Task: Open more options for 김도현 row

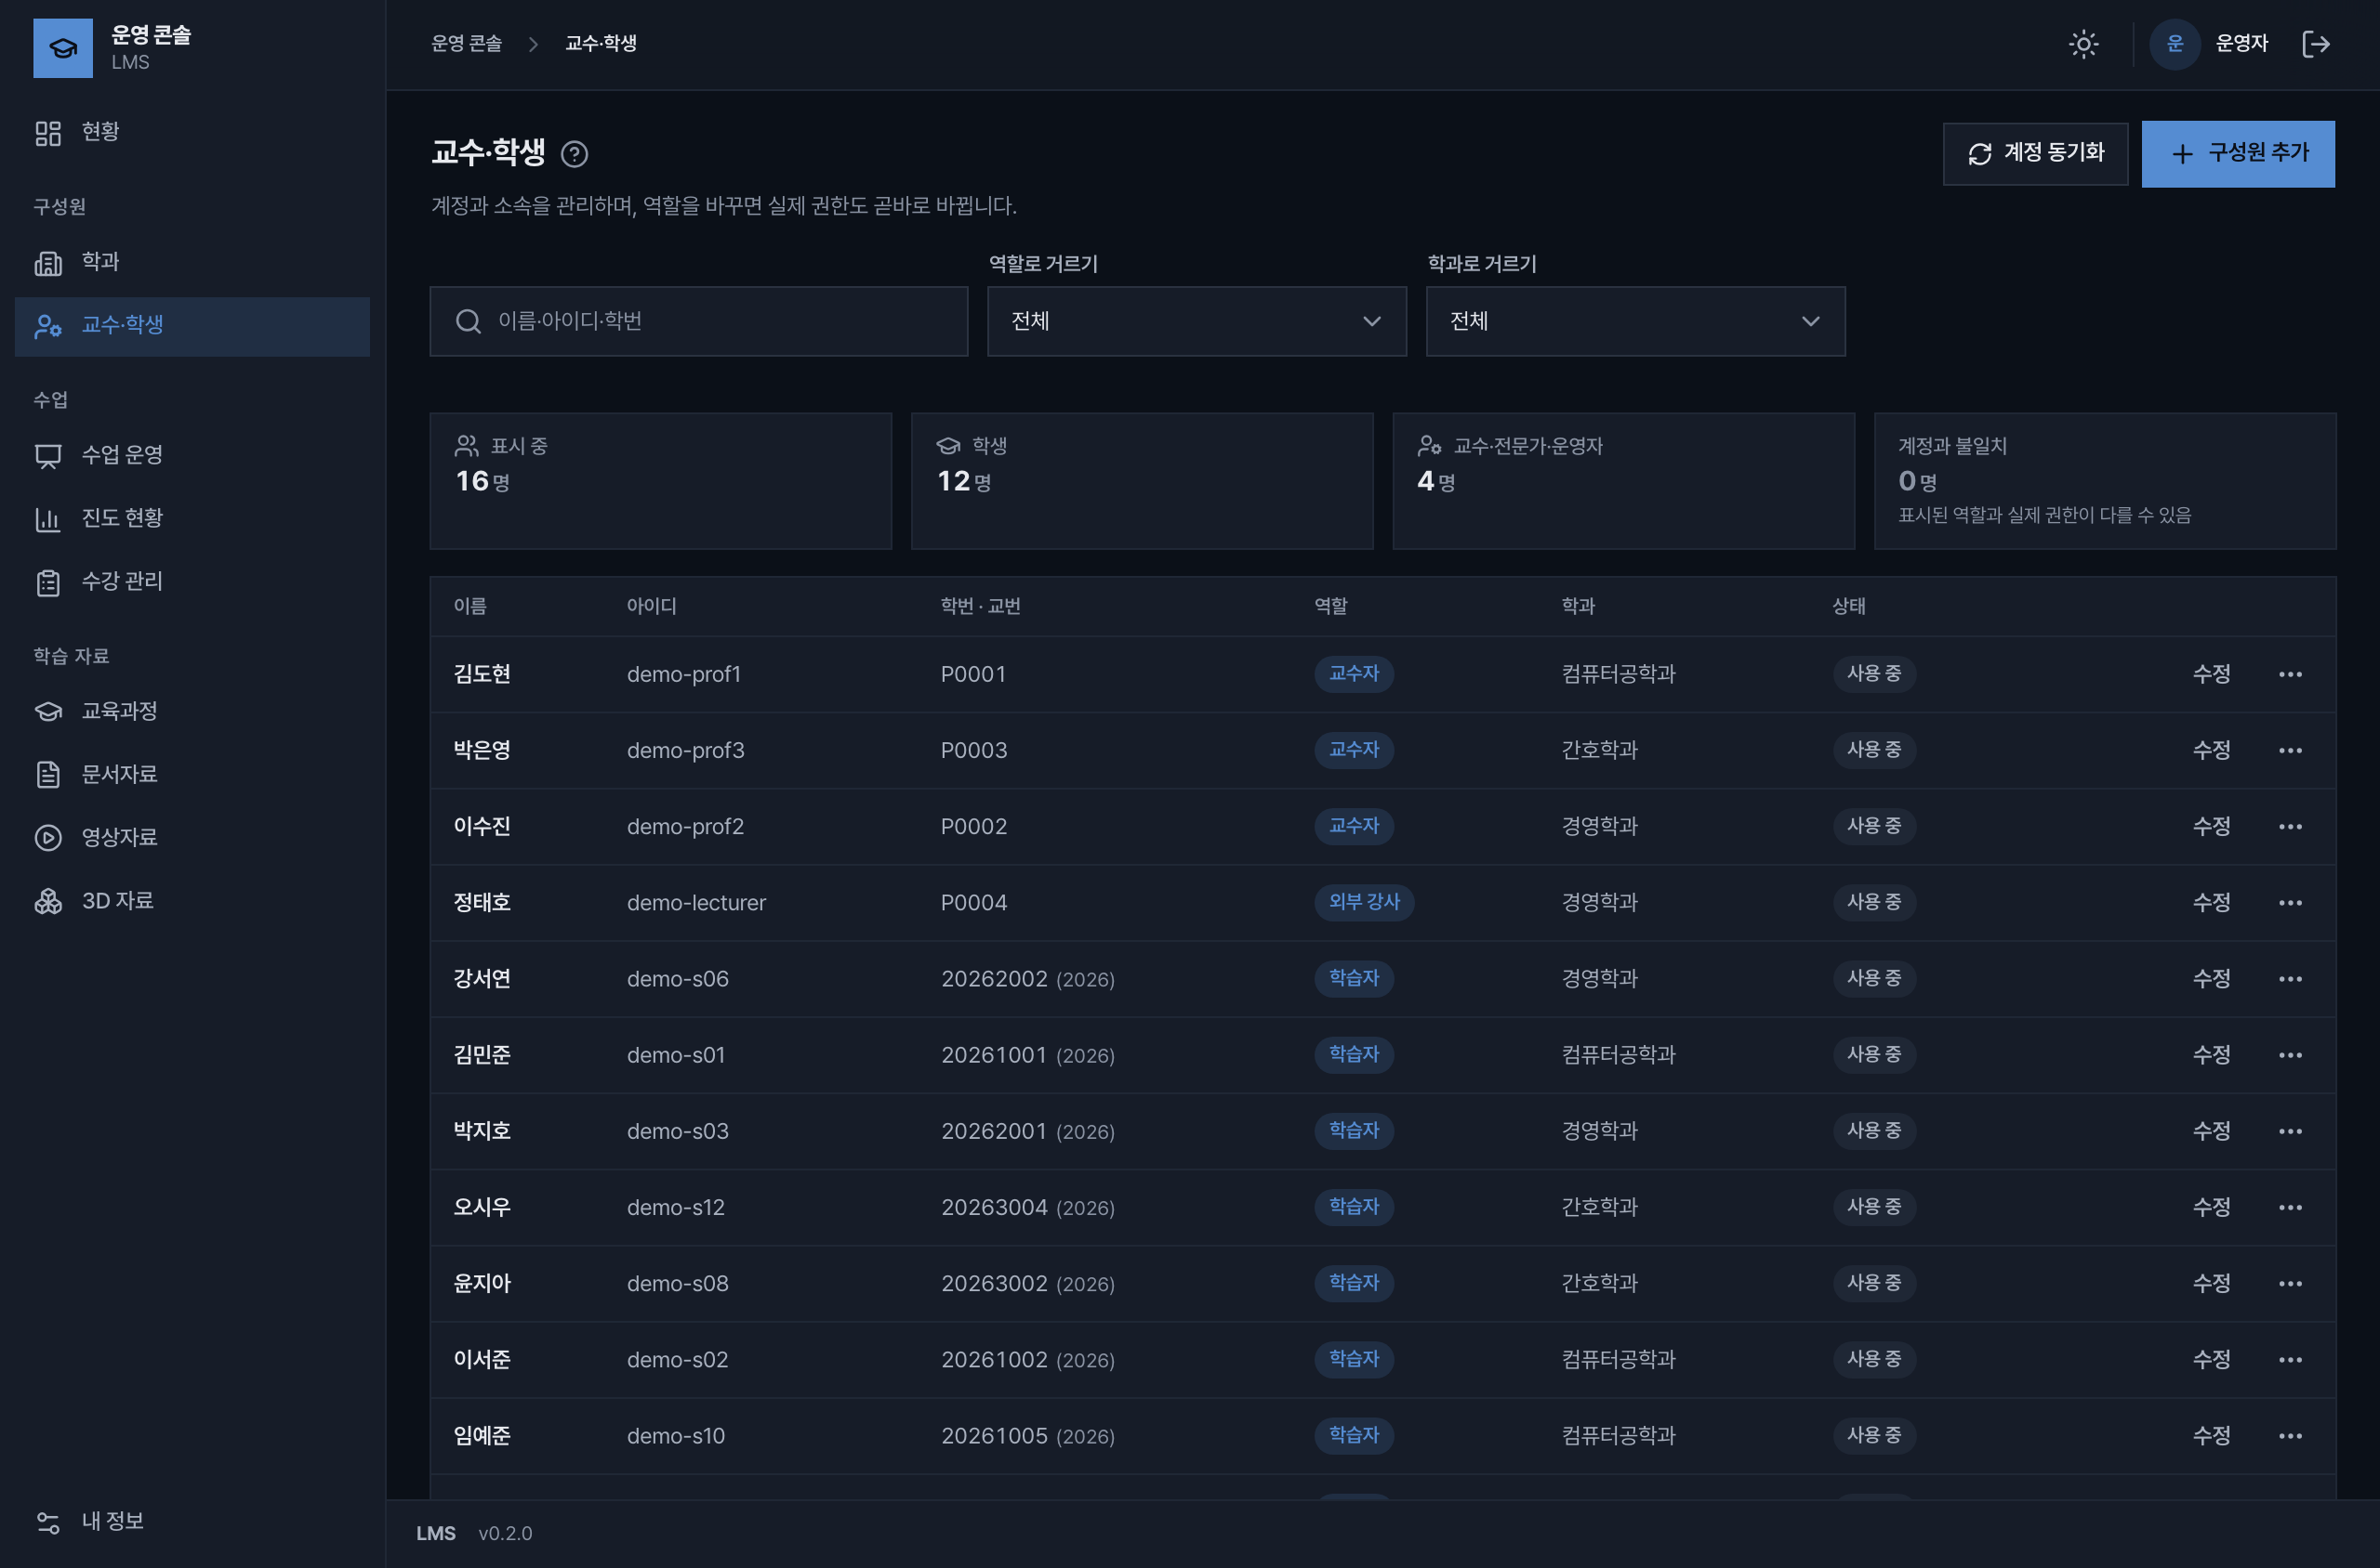Action: (x=2290, y=674)
